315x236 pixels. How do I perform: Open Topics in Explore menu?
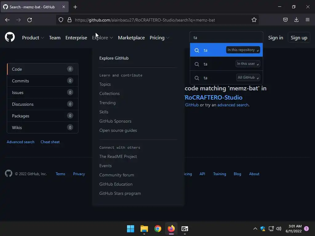pyautogui.click(x=105, y=84)
